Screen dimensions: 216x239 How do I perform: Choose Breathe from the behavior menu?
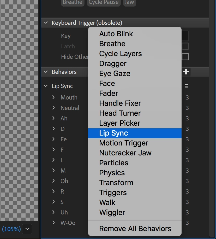(x=135, y=44)
